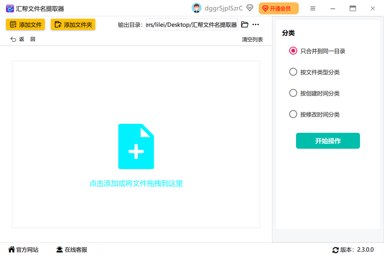Click the 官方网站 home icon at bottom
The height and width of the screenshot is (256, 384).
(x=12, y=250)
